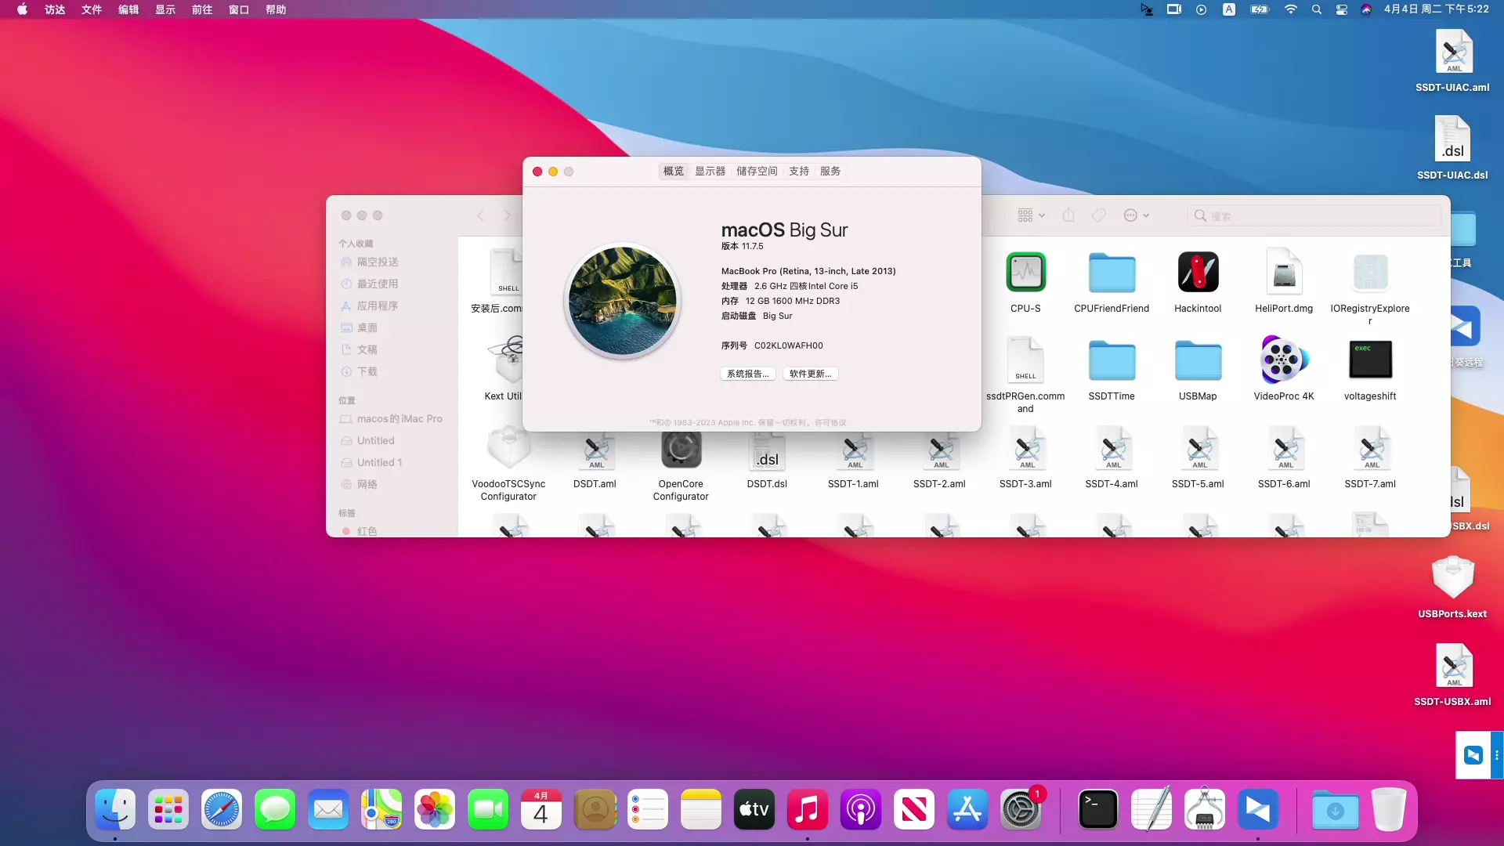
Task: Select 储存空间 in the About window
Action: [x=756, y=171]
